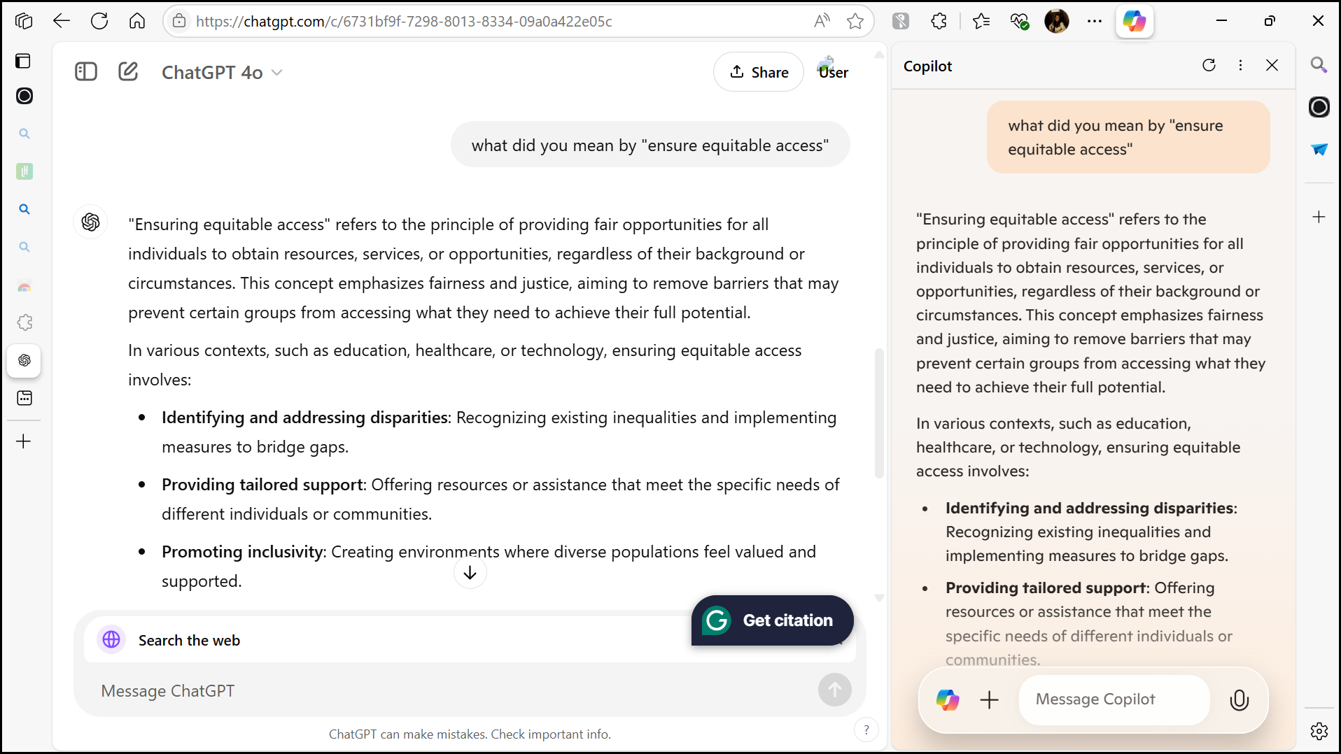This screenshot has width=1341, height=754.
Task: Open the Edge profile avatar
Action: [x=1057, y=21]
